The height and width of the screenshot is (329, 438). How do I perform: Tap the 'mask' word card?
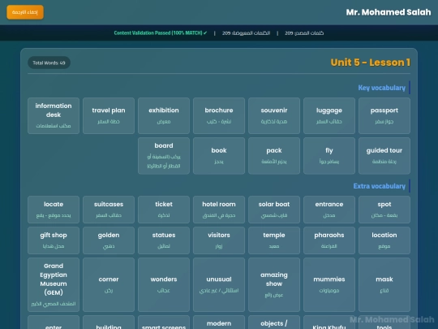click(x=384, y=284)
